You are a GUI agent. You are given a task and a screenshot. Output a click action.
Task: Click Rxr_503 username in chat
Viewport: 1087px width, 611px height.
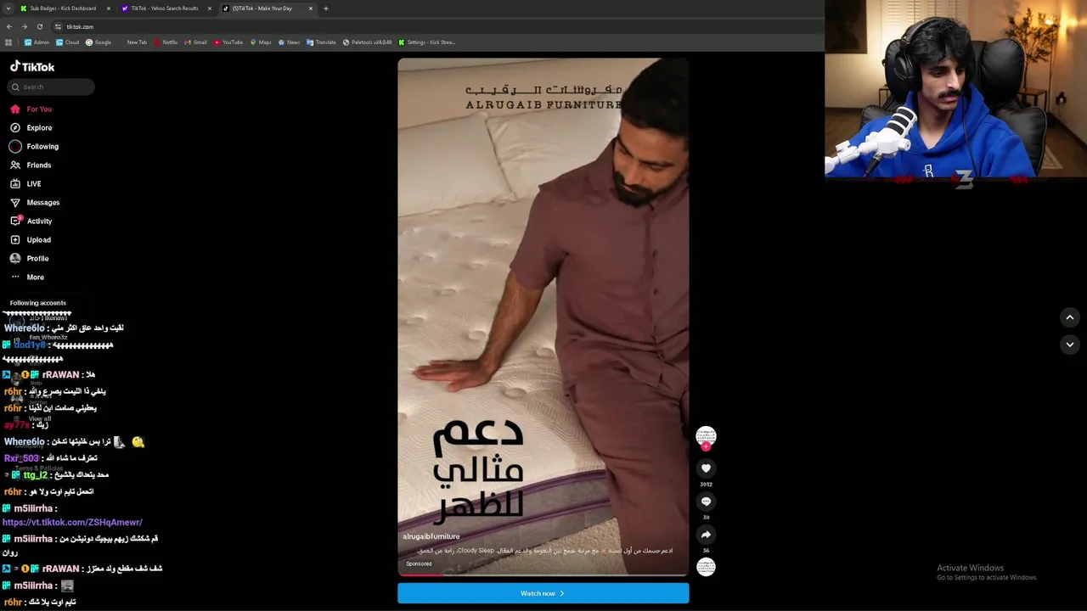click(21, 458)
